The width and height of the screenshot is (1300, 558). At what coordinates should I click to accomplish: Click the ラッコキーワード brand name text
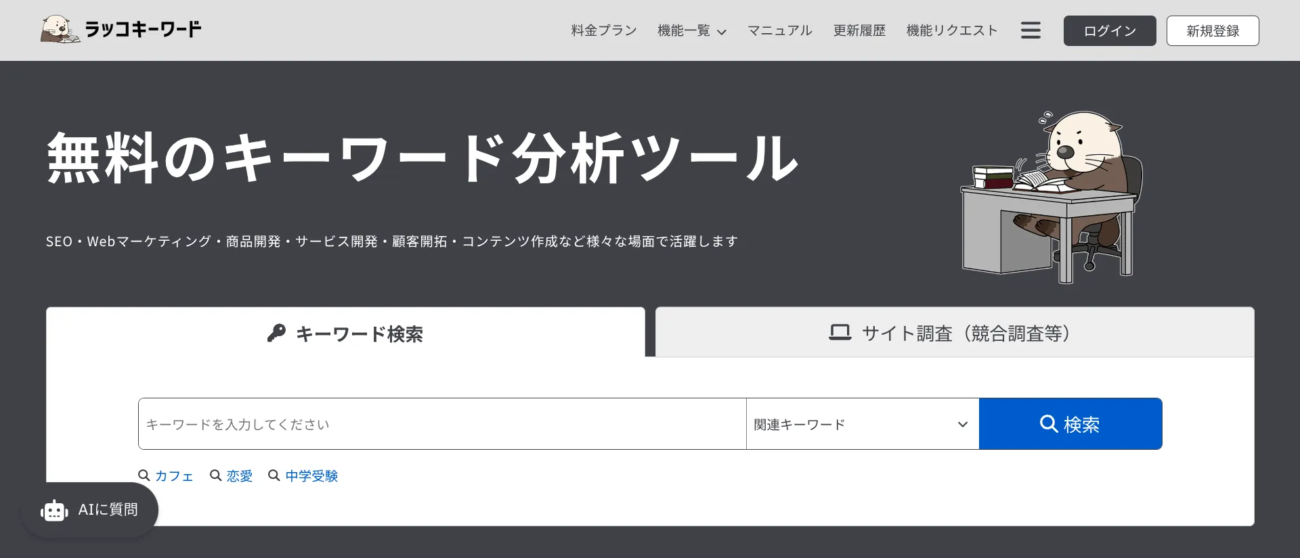click(143, 29)
